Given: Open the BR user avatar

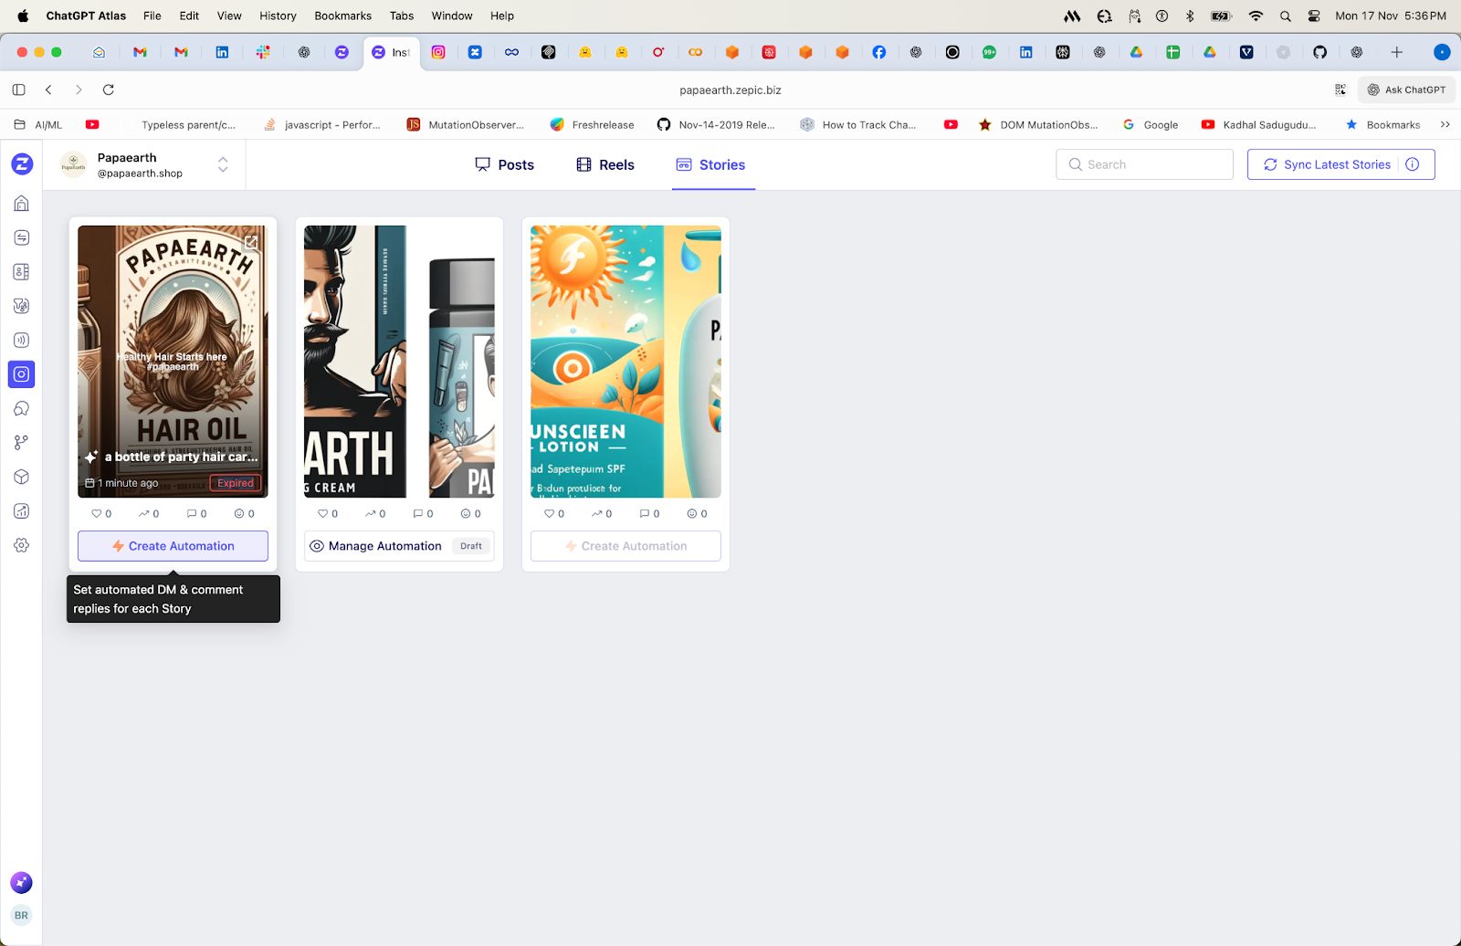Looking at the screenshot, I should tap(21, 915).
